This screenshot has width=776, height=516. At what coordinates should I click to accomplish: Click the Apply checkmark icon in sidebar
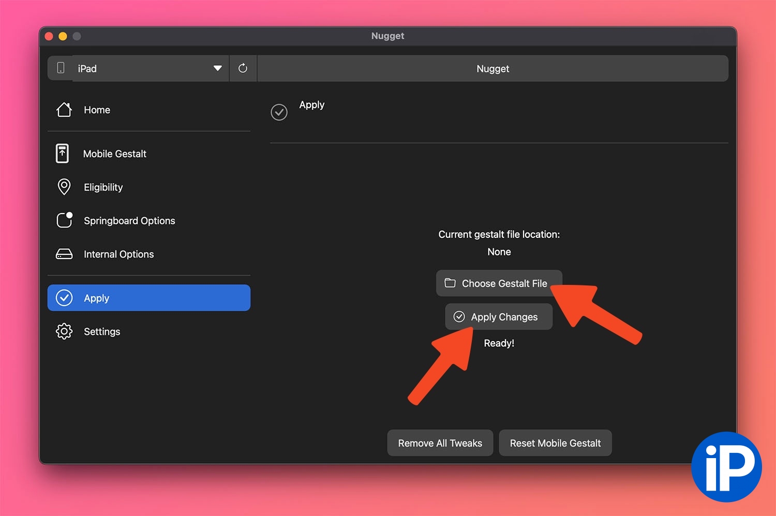click(64, 298)
